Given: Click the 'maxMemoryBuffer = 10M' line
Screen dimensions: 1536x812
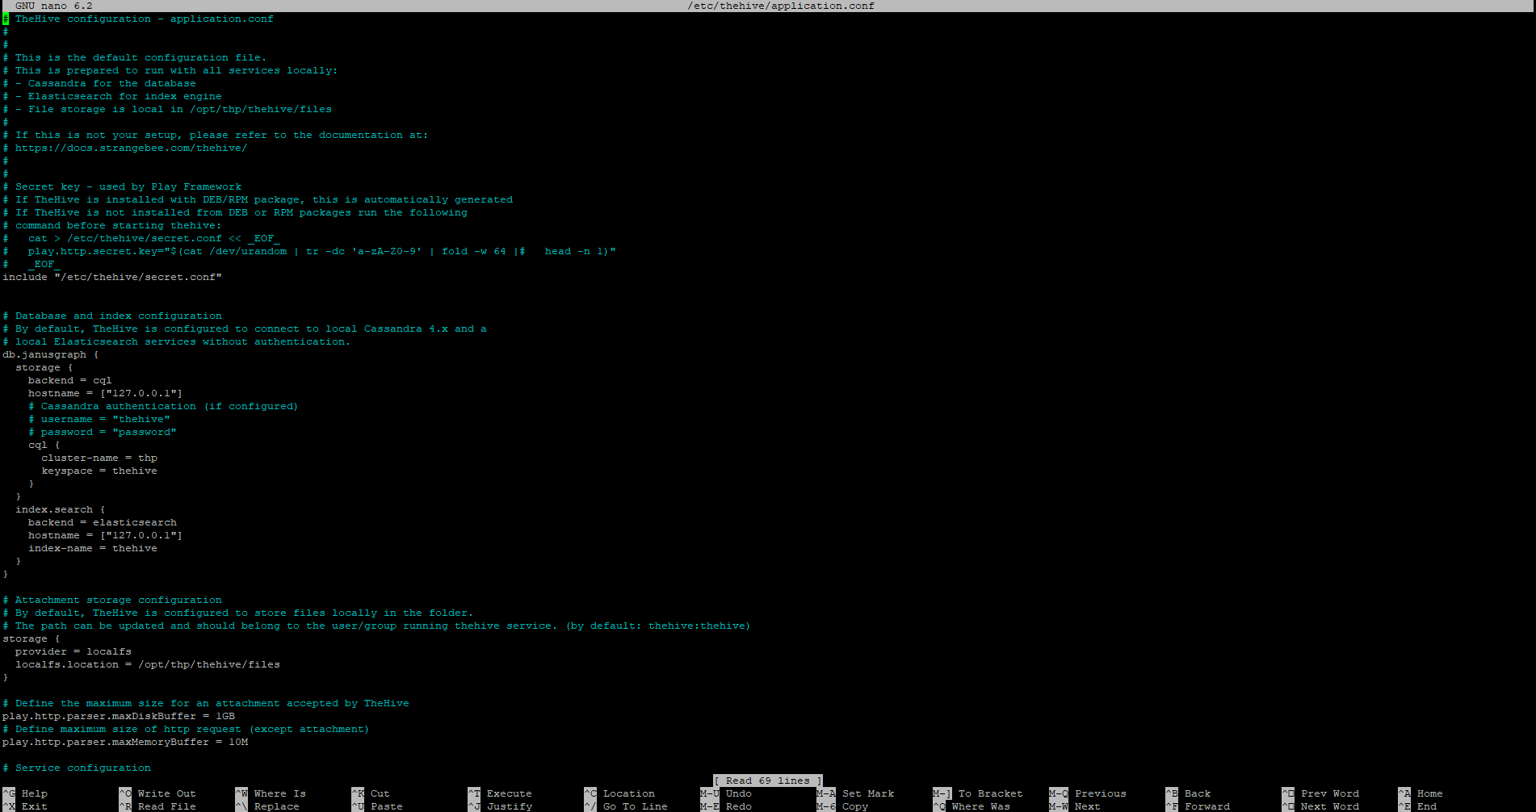Looking at the screenshot, I should point(125,742).
